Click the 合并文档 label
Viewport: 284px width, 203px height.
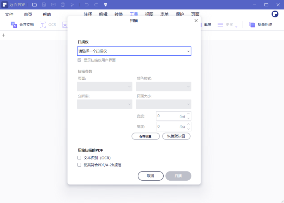27,24
